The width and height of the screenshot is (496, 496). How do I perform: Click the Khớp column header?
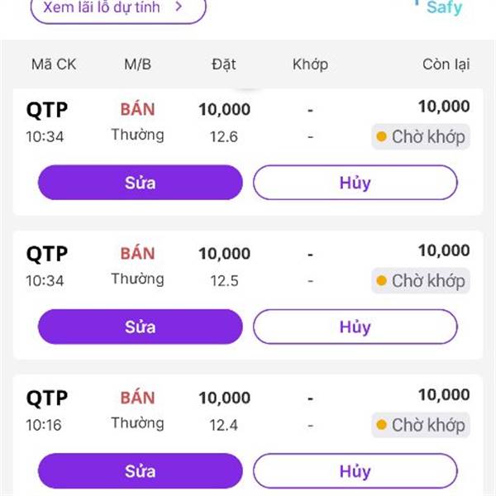pos(310,64)
